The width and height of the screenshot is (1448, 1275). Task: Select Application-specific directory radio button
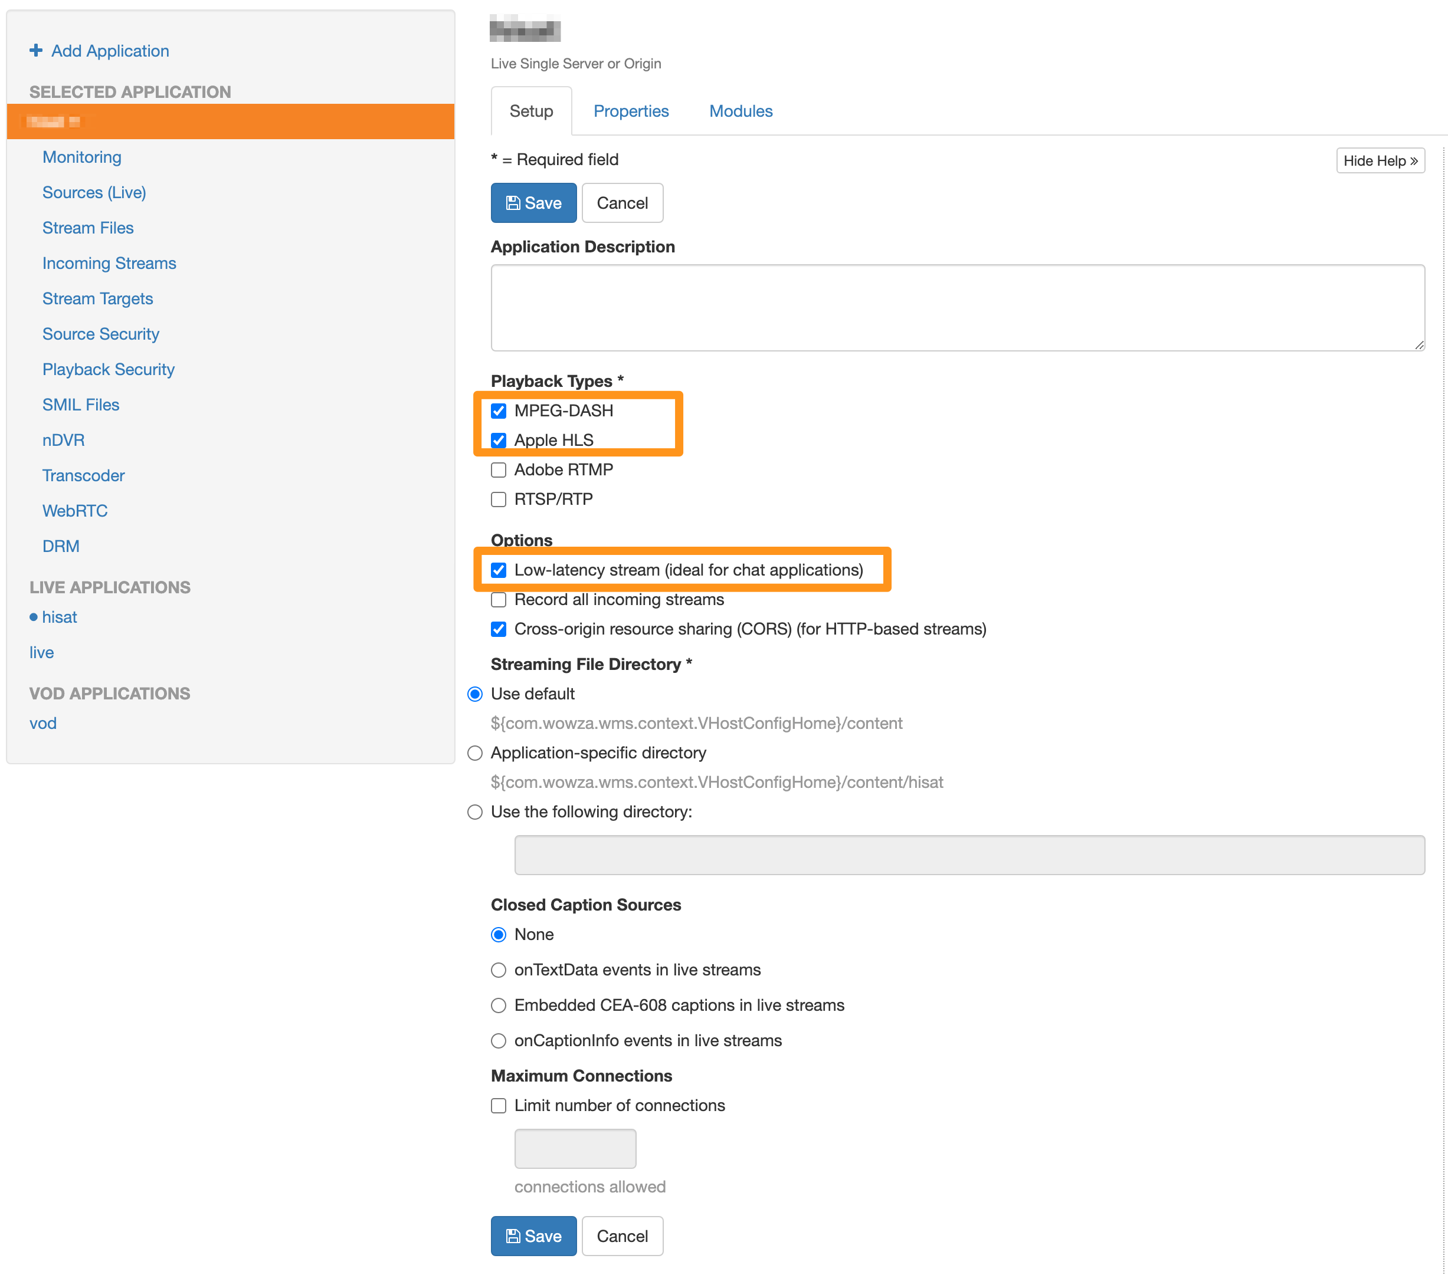coord(474,752)
